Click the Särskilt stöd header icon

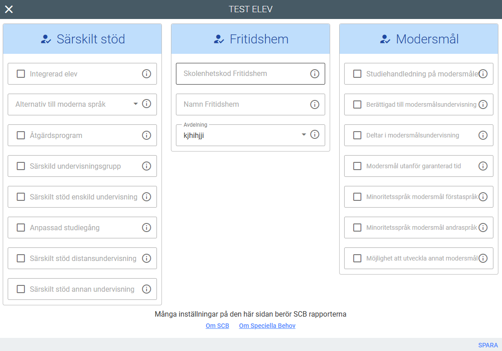tap(46, 39)
